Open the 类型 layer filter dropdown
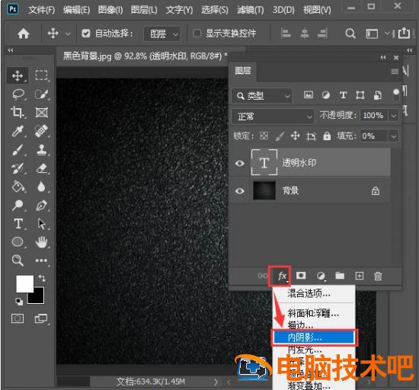This screenshot has width=419, height=390. [261, 96]
